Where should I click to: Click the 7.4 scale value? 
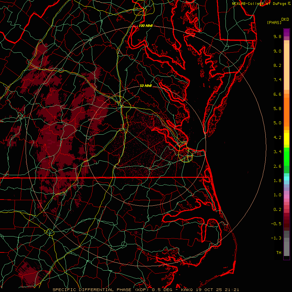pos(277,80)
